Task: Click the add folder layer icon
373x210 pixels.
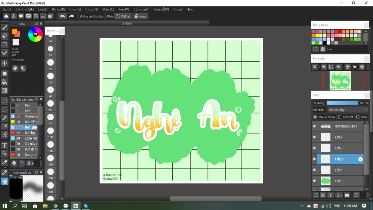Action: click(x=347, y=195)
